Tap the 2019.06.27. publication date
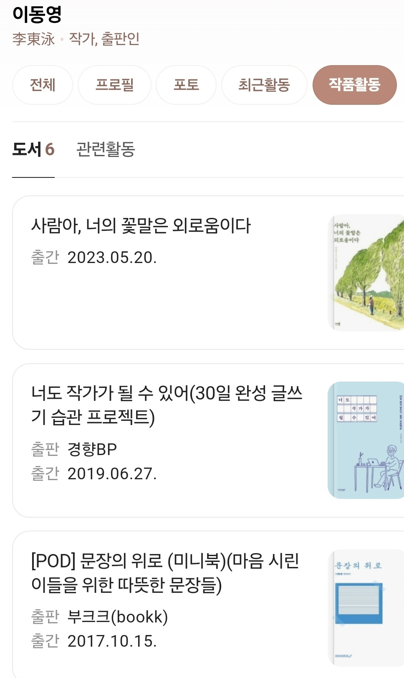Image resolution: width=404 pixels, height=678 pixels. coord(112,474)
